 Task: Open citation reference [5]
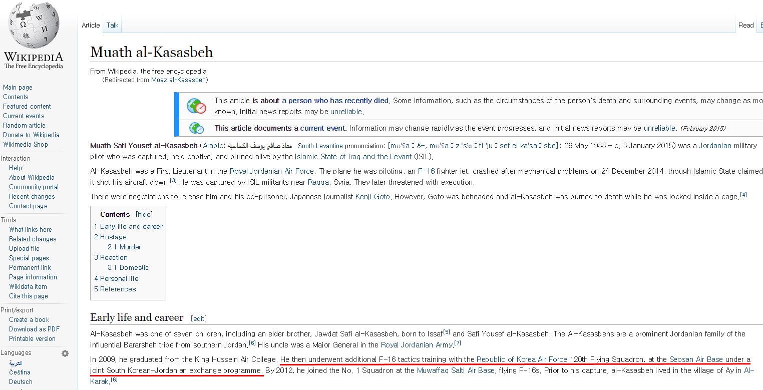[x=447, y=332]
